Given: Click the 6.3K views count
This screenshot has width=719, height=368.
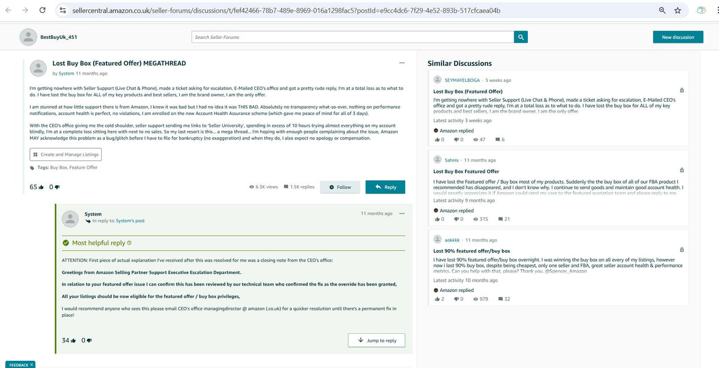Looking at the screenshot, I should (x=264, y=187).
